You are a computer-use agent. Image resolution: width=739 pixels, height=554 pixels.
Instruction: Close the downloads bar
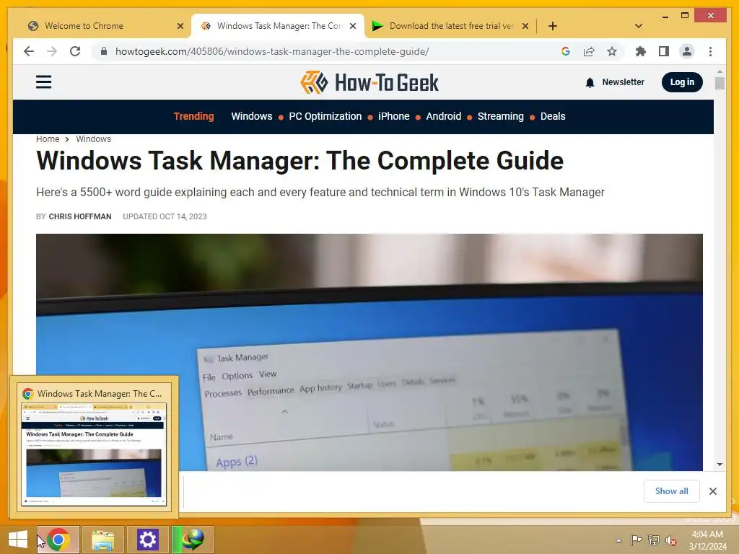(712, 491)
